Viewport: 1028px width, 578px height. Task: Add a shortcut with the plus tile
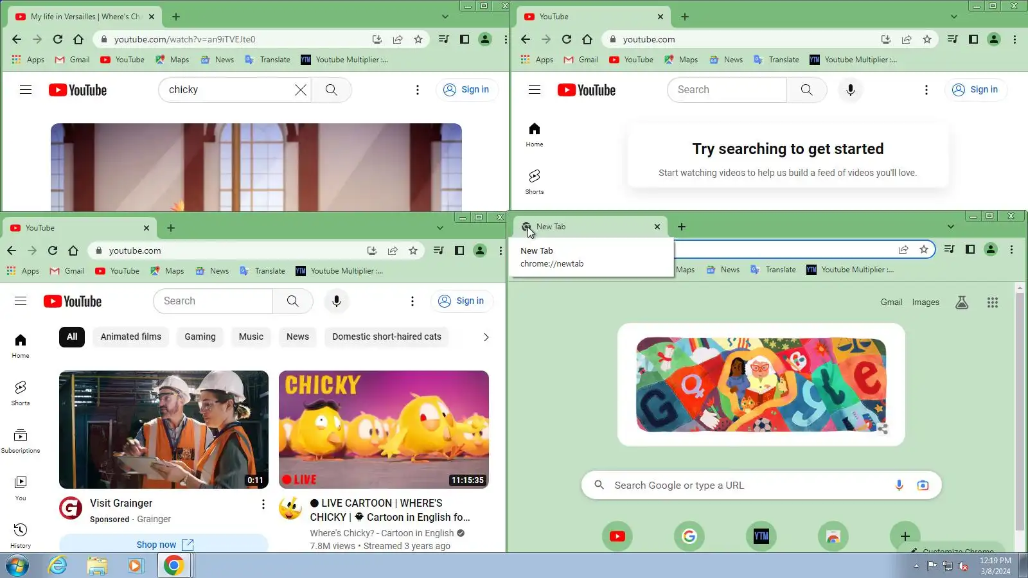point(905,536)
